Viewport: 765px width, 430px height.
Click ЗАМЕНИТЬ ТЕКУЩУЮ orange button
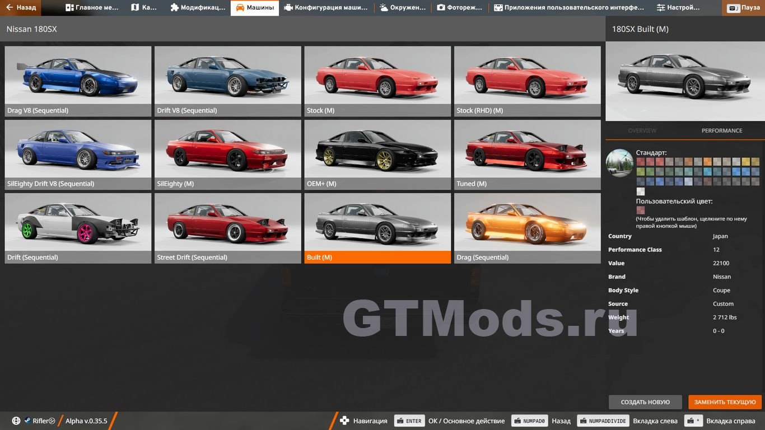coord(725,402)
